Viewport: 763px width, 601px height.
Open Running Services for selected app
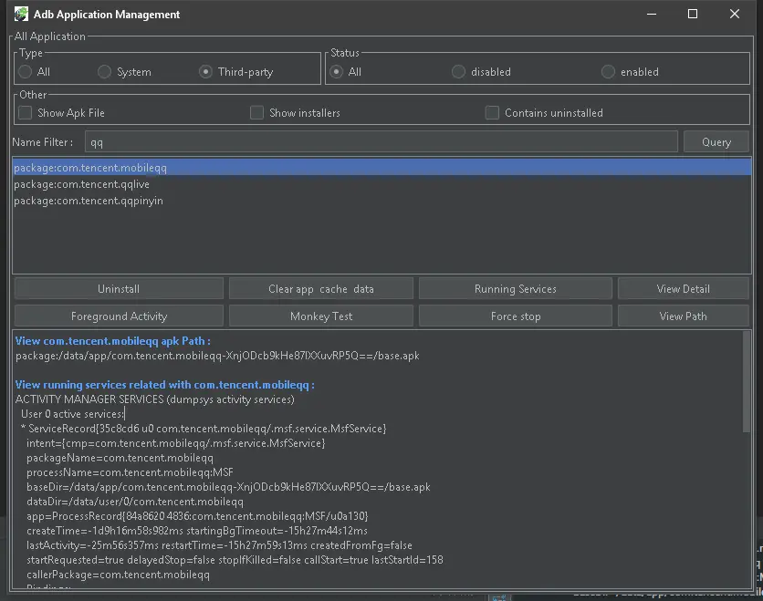coord(516,289)
